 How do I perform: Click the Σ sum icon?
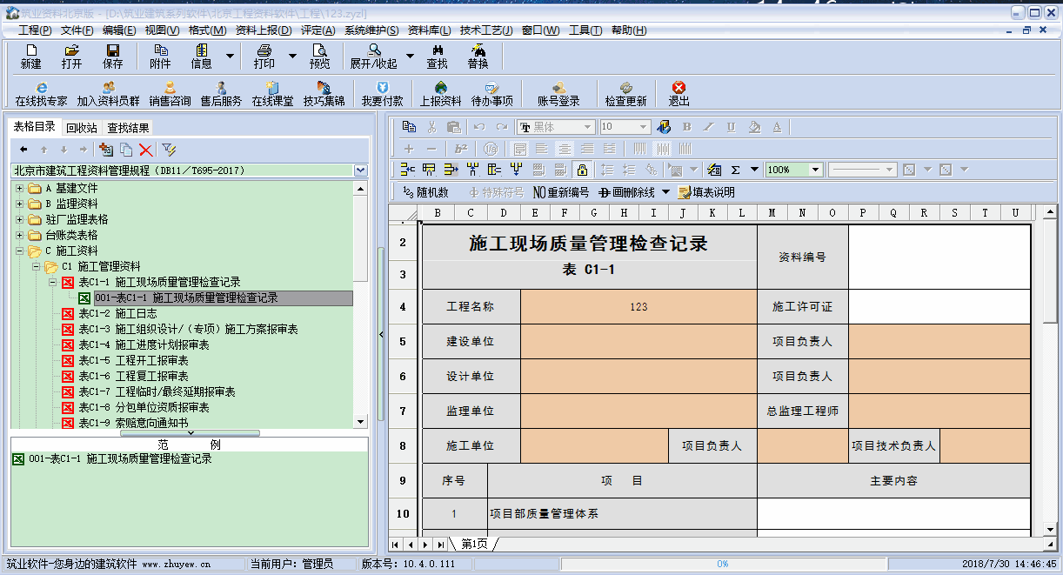click(x=735, y=170)
